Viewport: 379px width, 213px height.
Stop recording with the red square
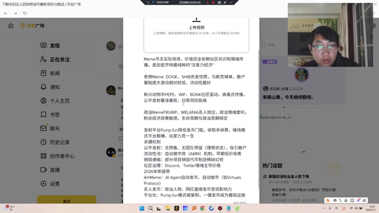coord(213,2)
